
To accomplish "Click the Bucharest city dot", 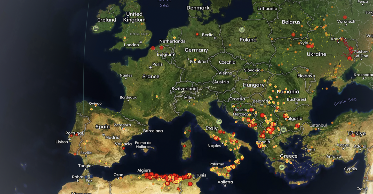I will click(x=296, y=103).
